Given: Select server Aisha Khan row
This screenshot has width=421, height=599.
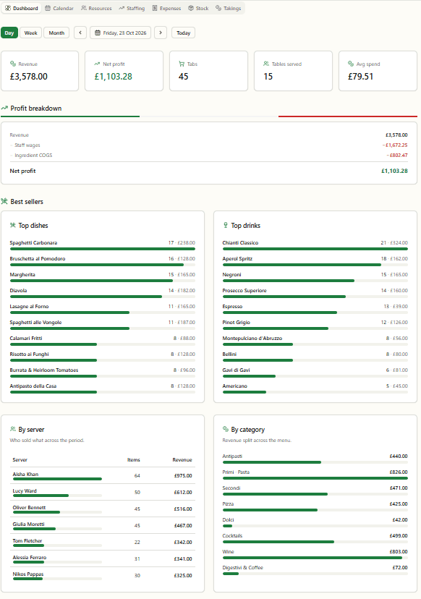Looking at the screenshot, I should (x=103, y=475).
